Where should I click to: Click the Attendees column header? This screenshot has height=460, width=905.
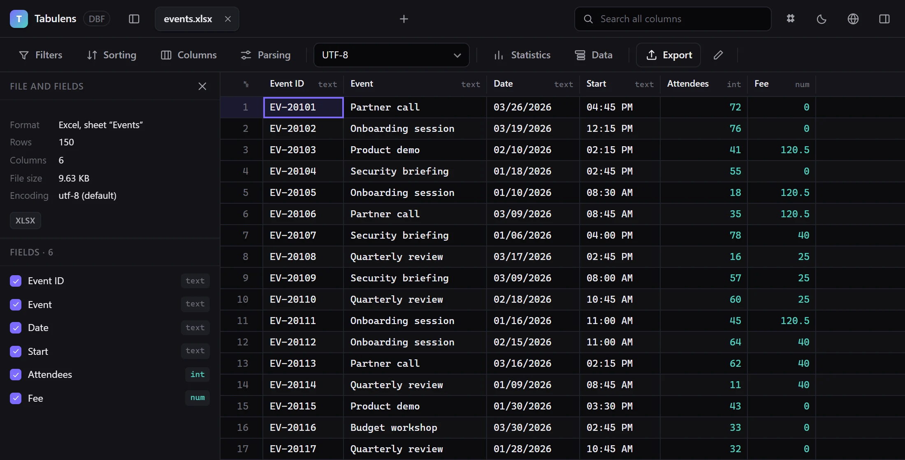[x=704, y=84]
